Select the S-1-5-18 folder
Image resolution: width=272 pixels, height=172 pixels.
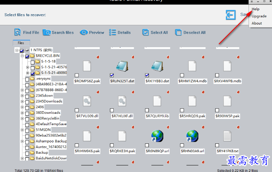[48, 61]
